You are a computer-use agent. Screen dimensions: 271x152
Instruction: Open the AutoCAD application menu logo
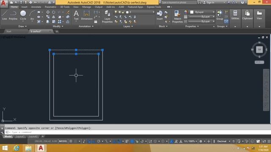point(4,3)
